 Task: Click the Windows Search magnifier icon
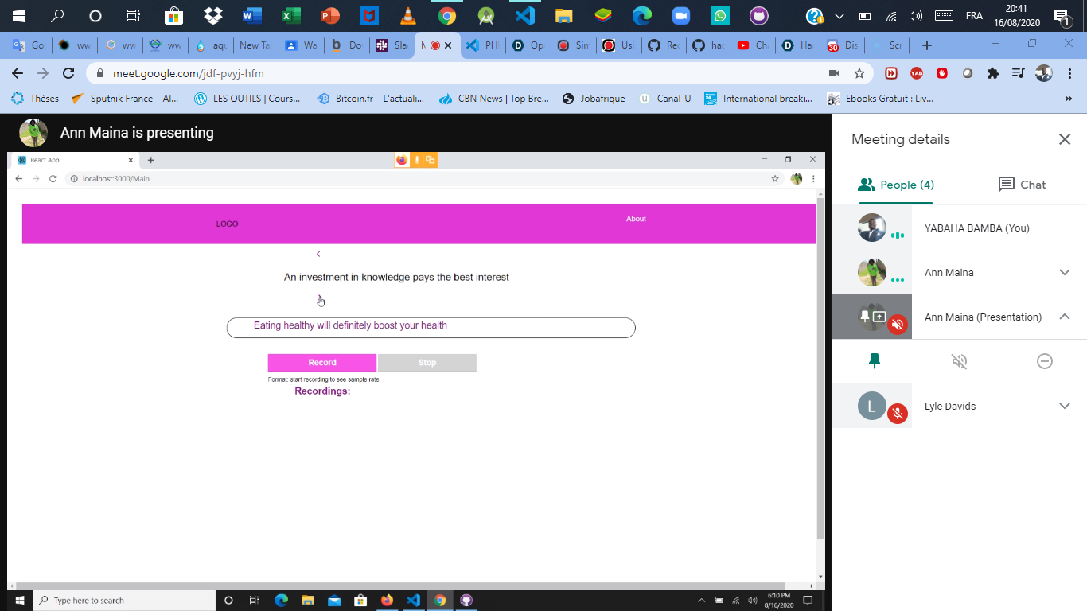pos(57,15)
